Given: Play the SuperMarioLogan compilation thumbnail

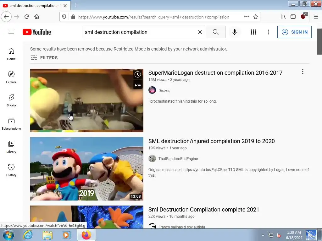Looking at the screenshot, I should (x=87, y=100).
